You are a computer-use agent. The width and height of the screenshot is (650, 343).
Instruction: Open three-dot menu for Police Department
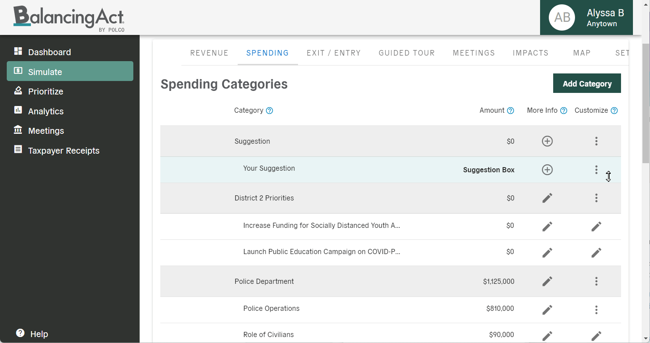tap(596, 281)
